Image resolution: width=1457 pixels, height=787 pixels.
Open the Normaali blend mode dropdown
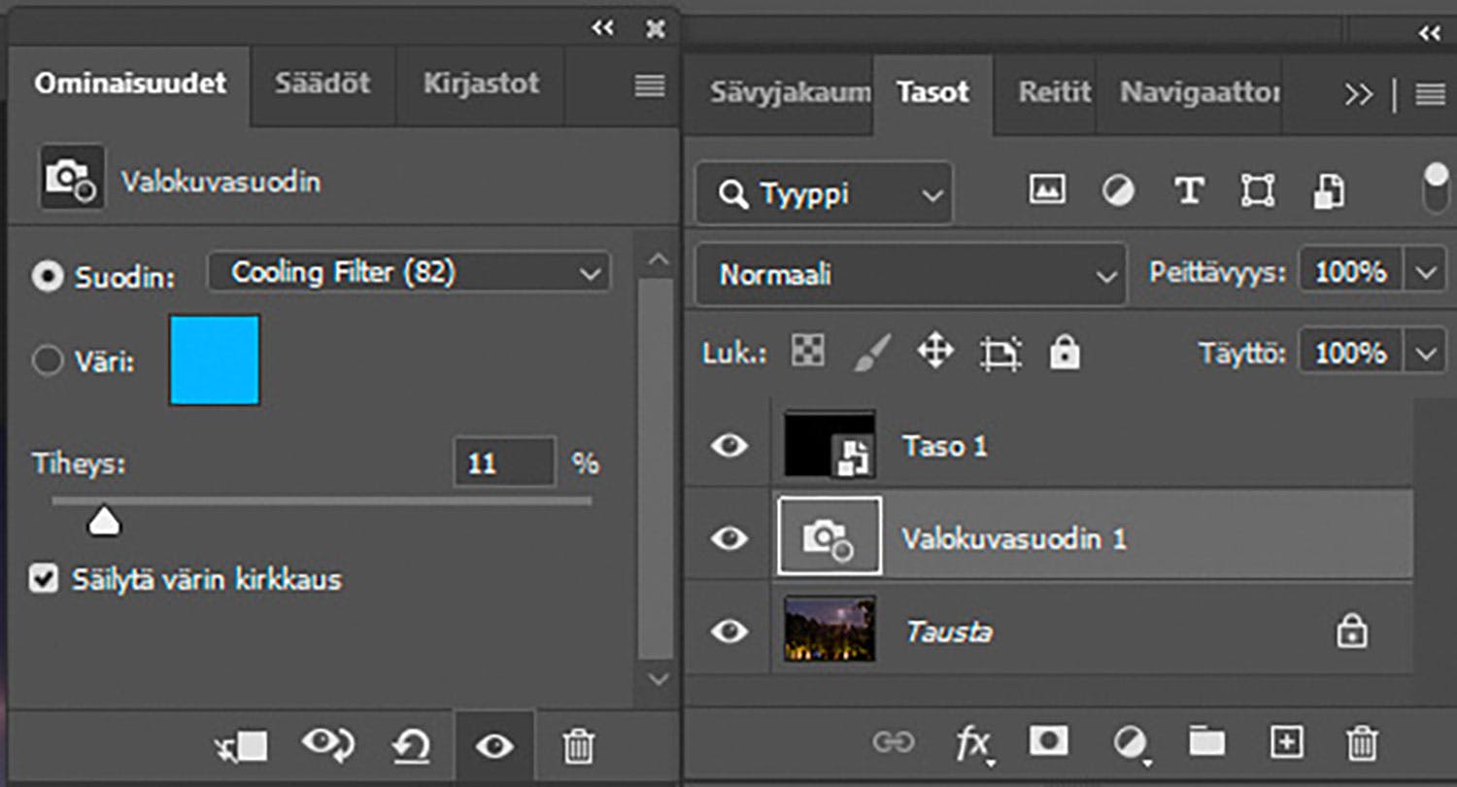tap(910, 275)
